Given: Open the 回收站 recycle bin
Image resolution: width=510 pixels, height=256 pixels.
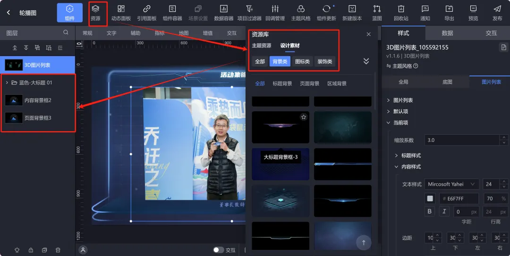Looking at the screenshot, I should coord(401,13).
